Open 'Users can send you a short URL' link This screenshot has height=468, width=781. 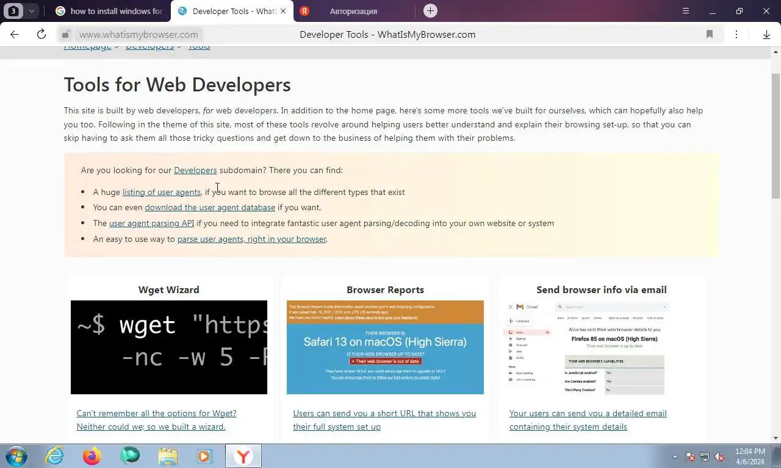(384, 420)
